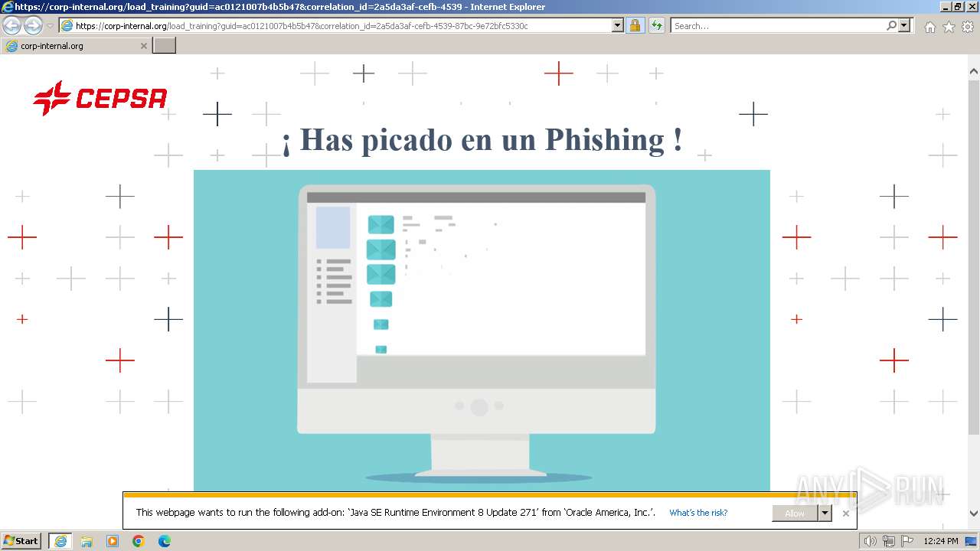The image size is (980, 551).
Task: Click the security lock icon
Action: (635, 25)
